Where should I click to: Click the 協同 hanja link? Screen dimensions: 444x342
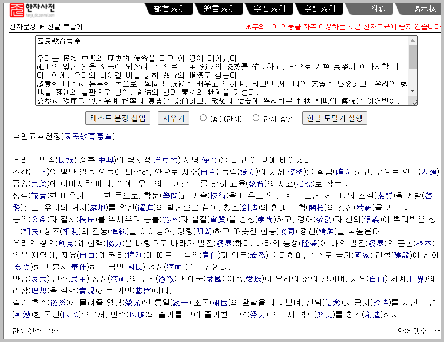point(287,232)
